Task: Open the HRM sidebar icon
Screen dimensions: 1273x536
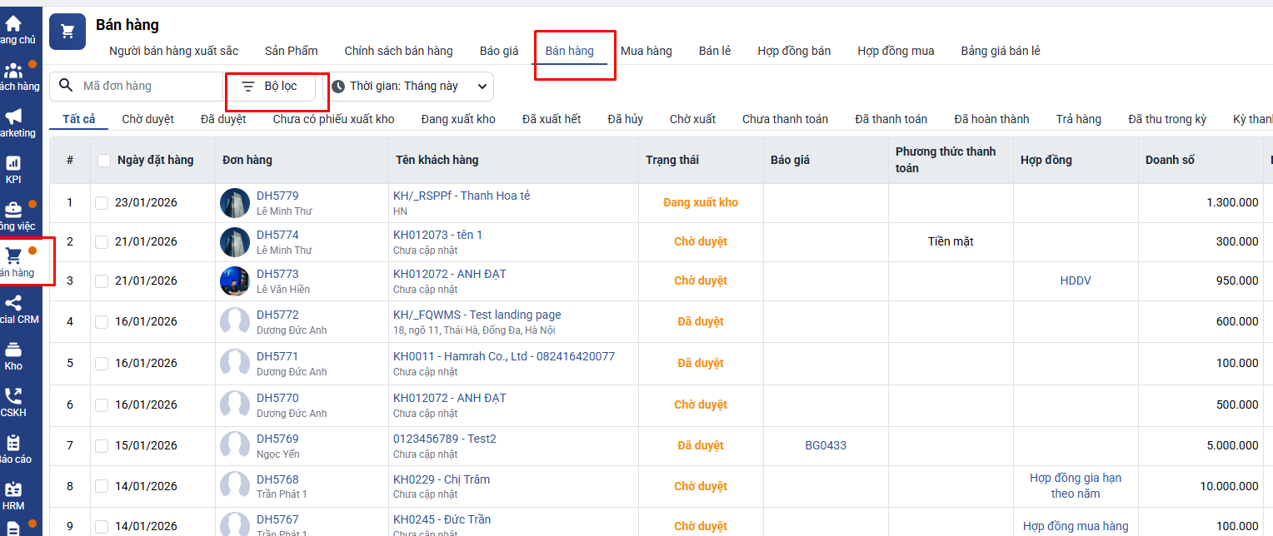Action: (13, 490)
